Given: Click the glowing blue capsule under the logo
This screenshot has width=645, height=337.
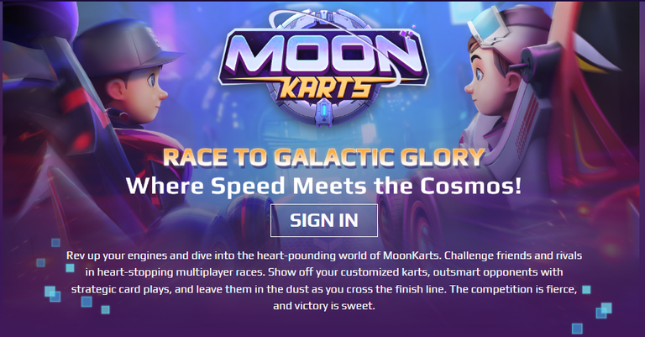Looking at the screenshot, I should pos(323,111).
